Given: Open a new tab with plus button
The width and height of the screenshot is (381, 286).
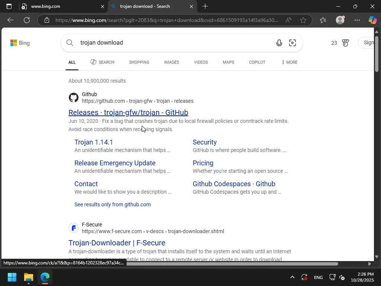Looking at the screenshot, I should (x=205, y=6).
